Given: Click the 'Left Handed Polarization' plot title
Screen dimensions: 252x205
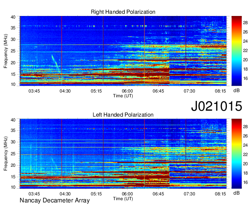Looking at the screenshot, I should [123, 115].
